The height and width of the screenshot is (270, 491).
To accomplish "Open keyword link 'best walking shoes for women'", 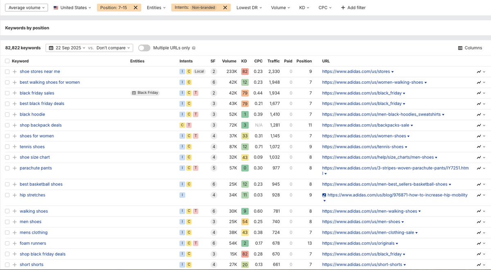I will [50, 82].
